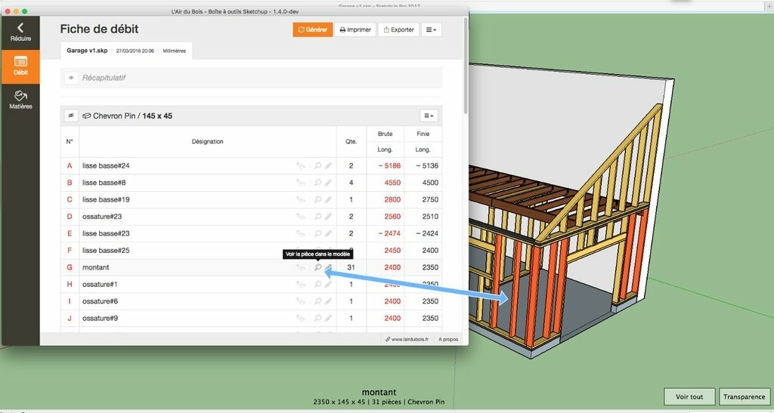Select row letter A
The image size is (774, 413).
coord(70,165)
